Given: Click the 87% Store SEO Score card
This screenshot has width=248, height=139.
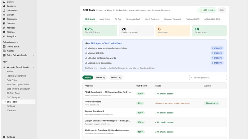Looking at the screenshot, I should coord(100,31).
